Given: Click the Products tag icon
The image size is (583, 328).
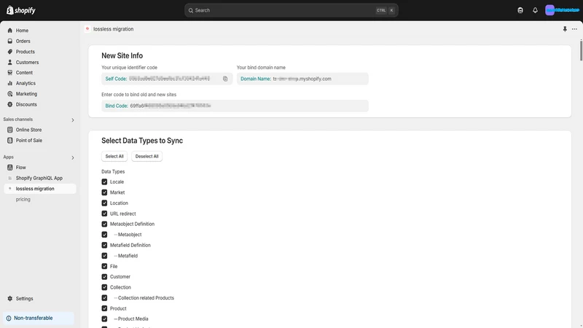Looking at the screenshot, I should click(x=10, y=52).
